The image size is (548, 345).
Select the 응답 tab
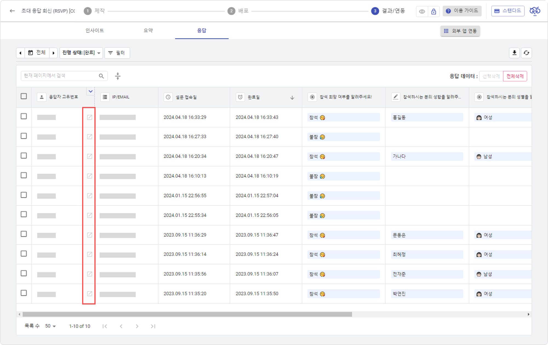coord(202,30)
